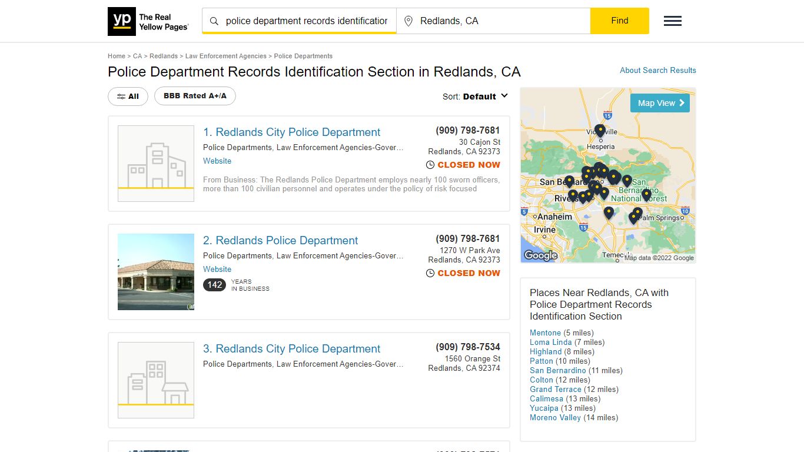Open the All filters button
This screenshot has height=452, width=804.
point(128,97)
